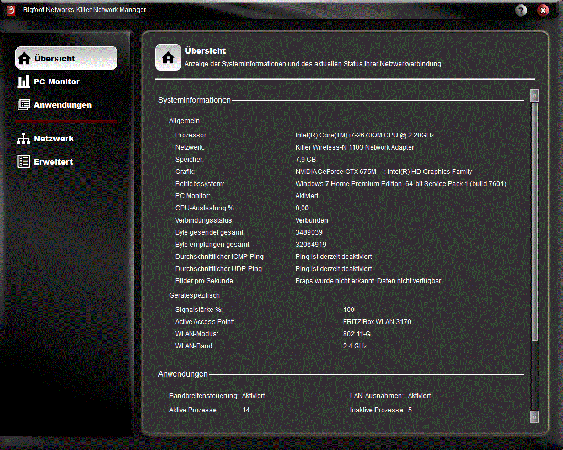Click the bytes sent value 3489039

tap(309, 232)
